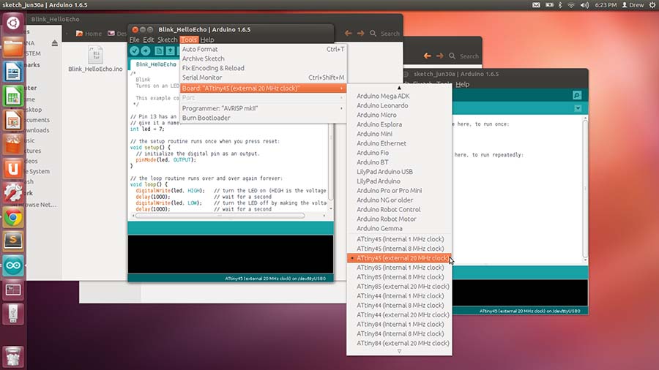Open Trash from the launcher

point(13,356)
